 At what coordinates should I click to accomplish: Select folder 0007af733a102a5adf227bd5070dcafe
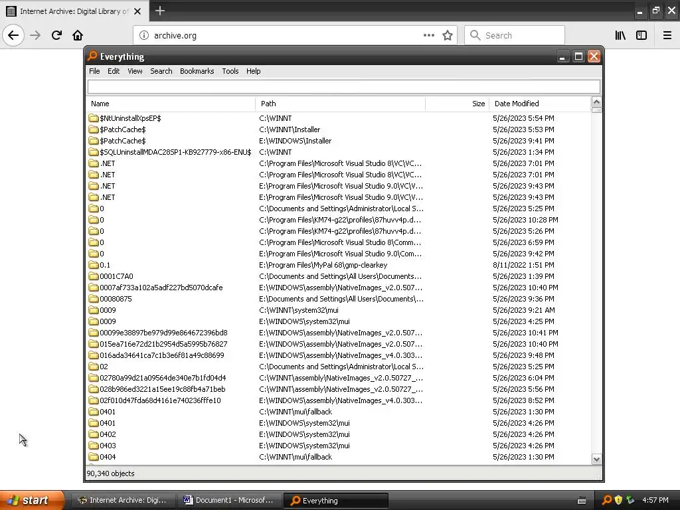point(161,288)
